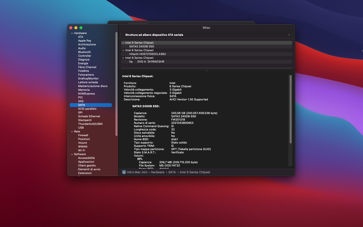Open WWAN under Rete
Screen dimensions: 363x227
point(83,147)
